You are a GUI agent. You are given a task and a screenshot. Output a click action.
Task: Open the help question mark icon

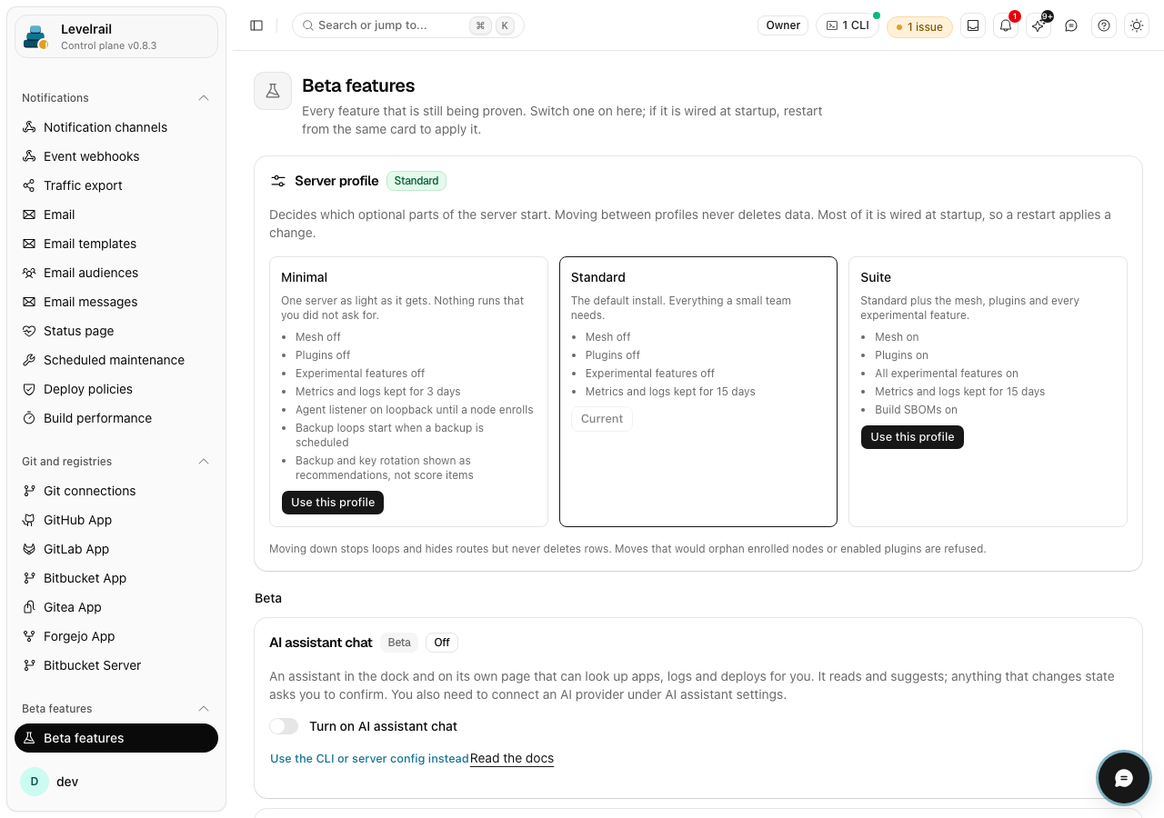coord(1104,25)
